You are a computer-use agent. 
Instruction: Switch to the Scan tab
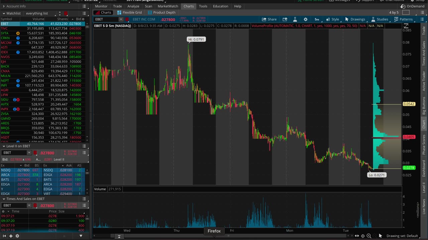coord(148,6)
